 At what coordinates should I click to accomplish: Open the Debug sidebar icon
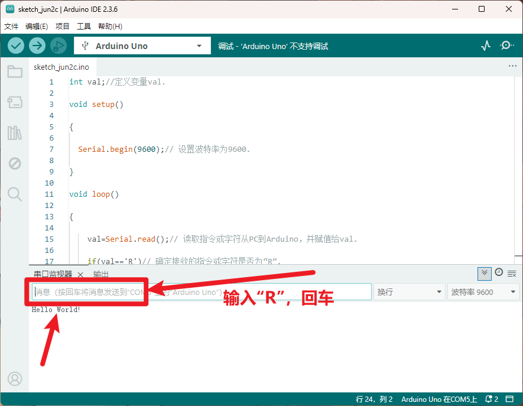tap(15, 164)
